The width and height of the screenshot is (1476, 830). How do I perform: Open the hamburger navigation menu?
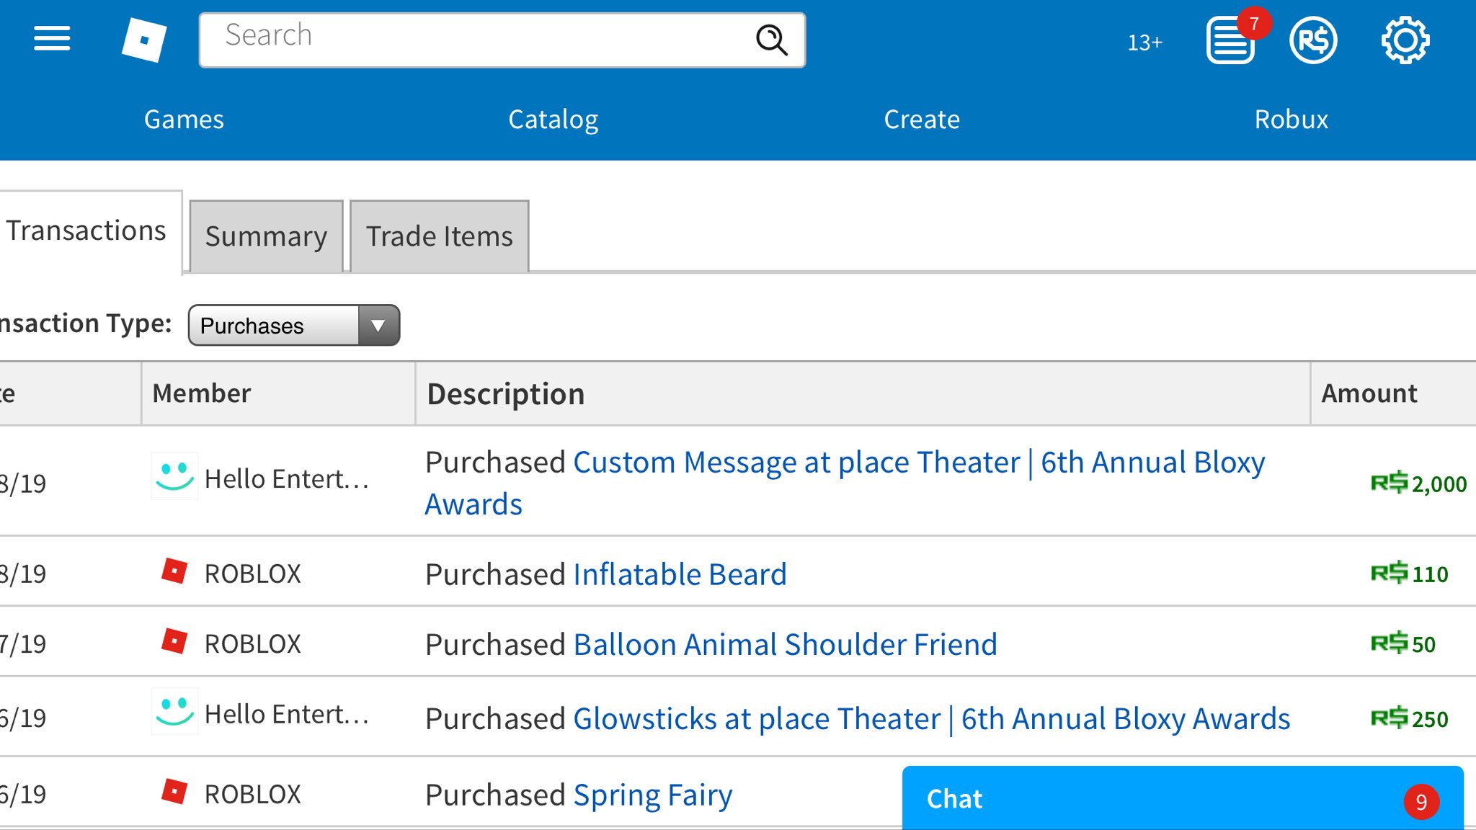(52, 39)
